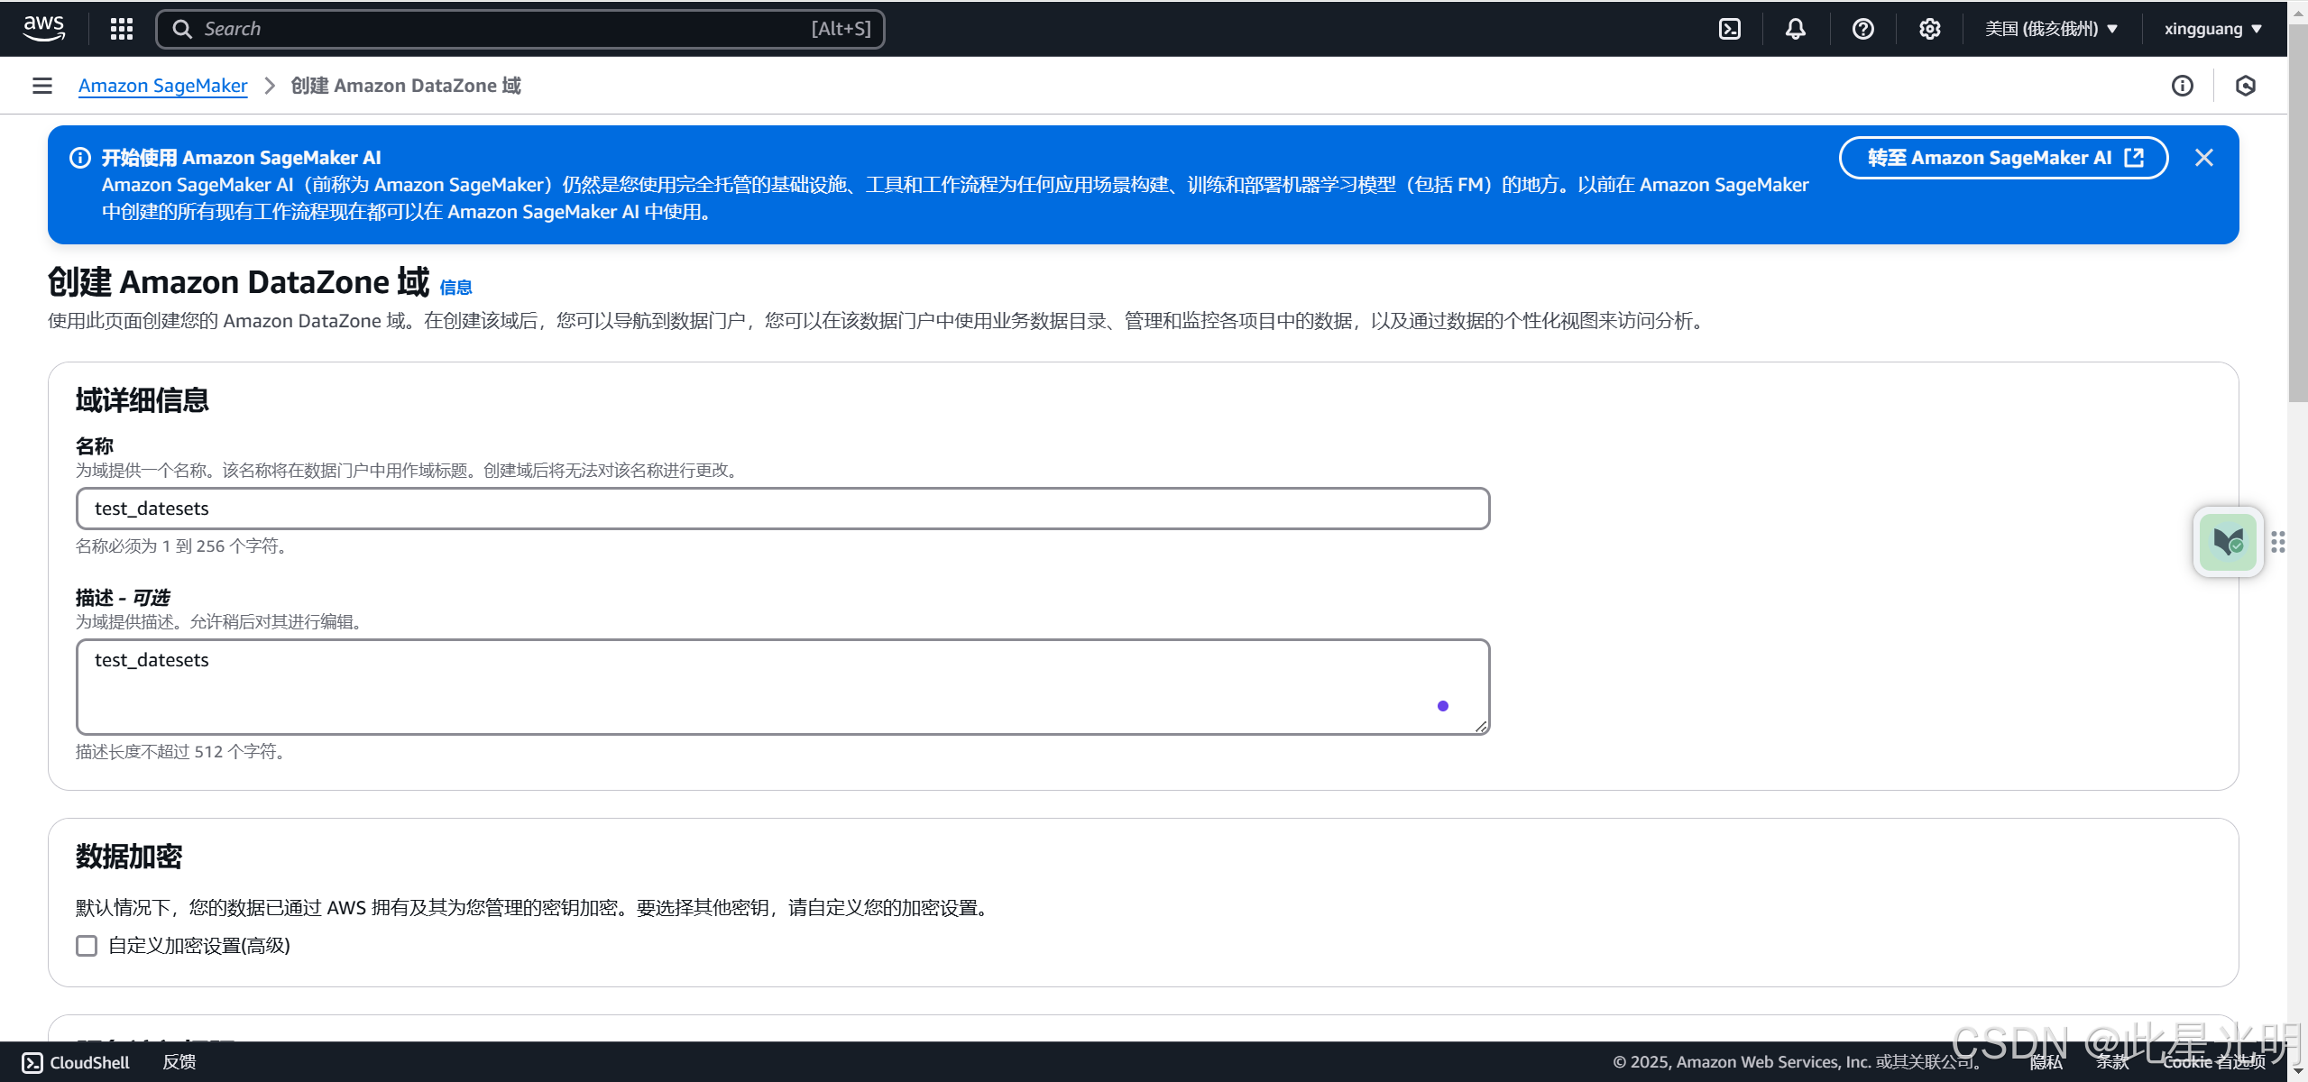Viewport: 2308px width, 1082px height.
Task: Click the AWS logo home icon
Action: (43, 28)
